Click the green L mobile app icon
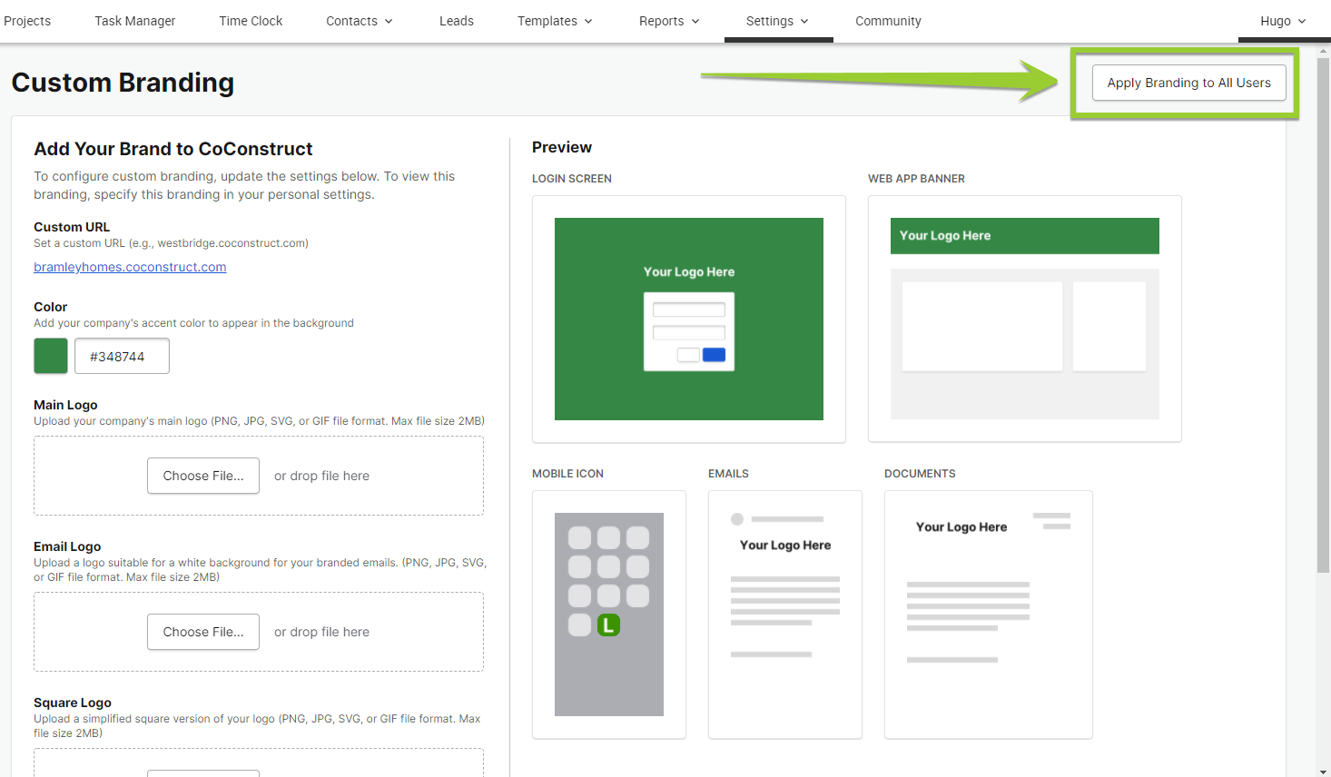The width and height of the screenshot is (1331, 777). click(x=608, y=625)
